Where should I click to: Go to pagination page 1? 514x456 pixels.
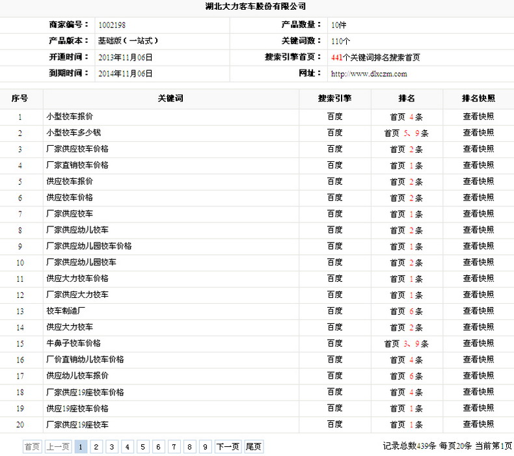(x=81, y=447)
